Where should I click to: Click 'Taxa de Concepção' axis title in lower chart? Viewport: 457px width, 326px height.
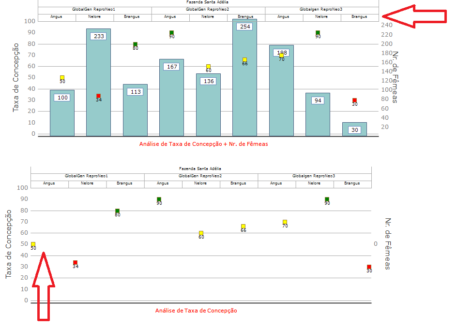click(8, 244)
